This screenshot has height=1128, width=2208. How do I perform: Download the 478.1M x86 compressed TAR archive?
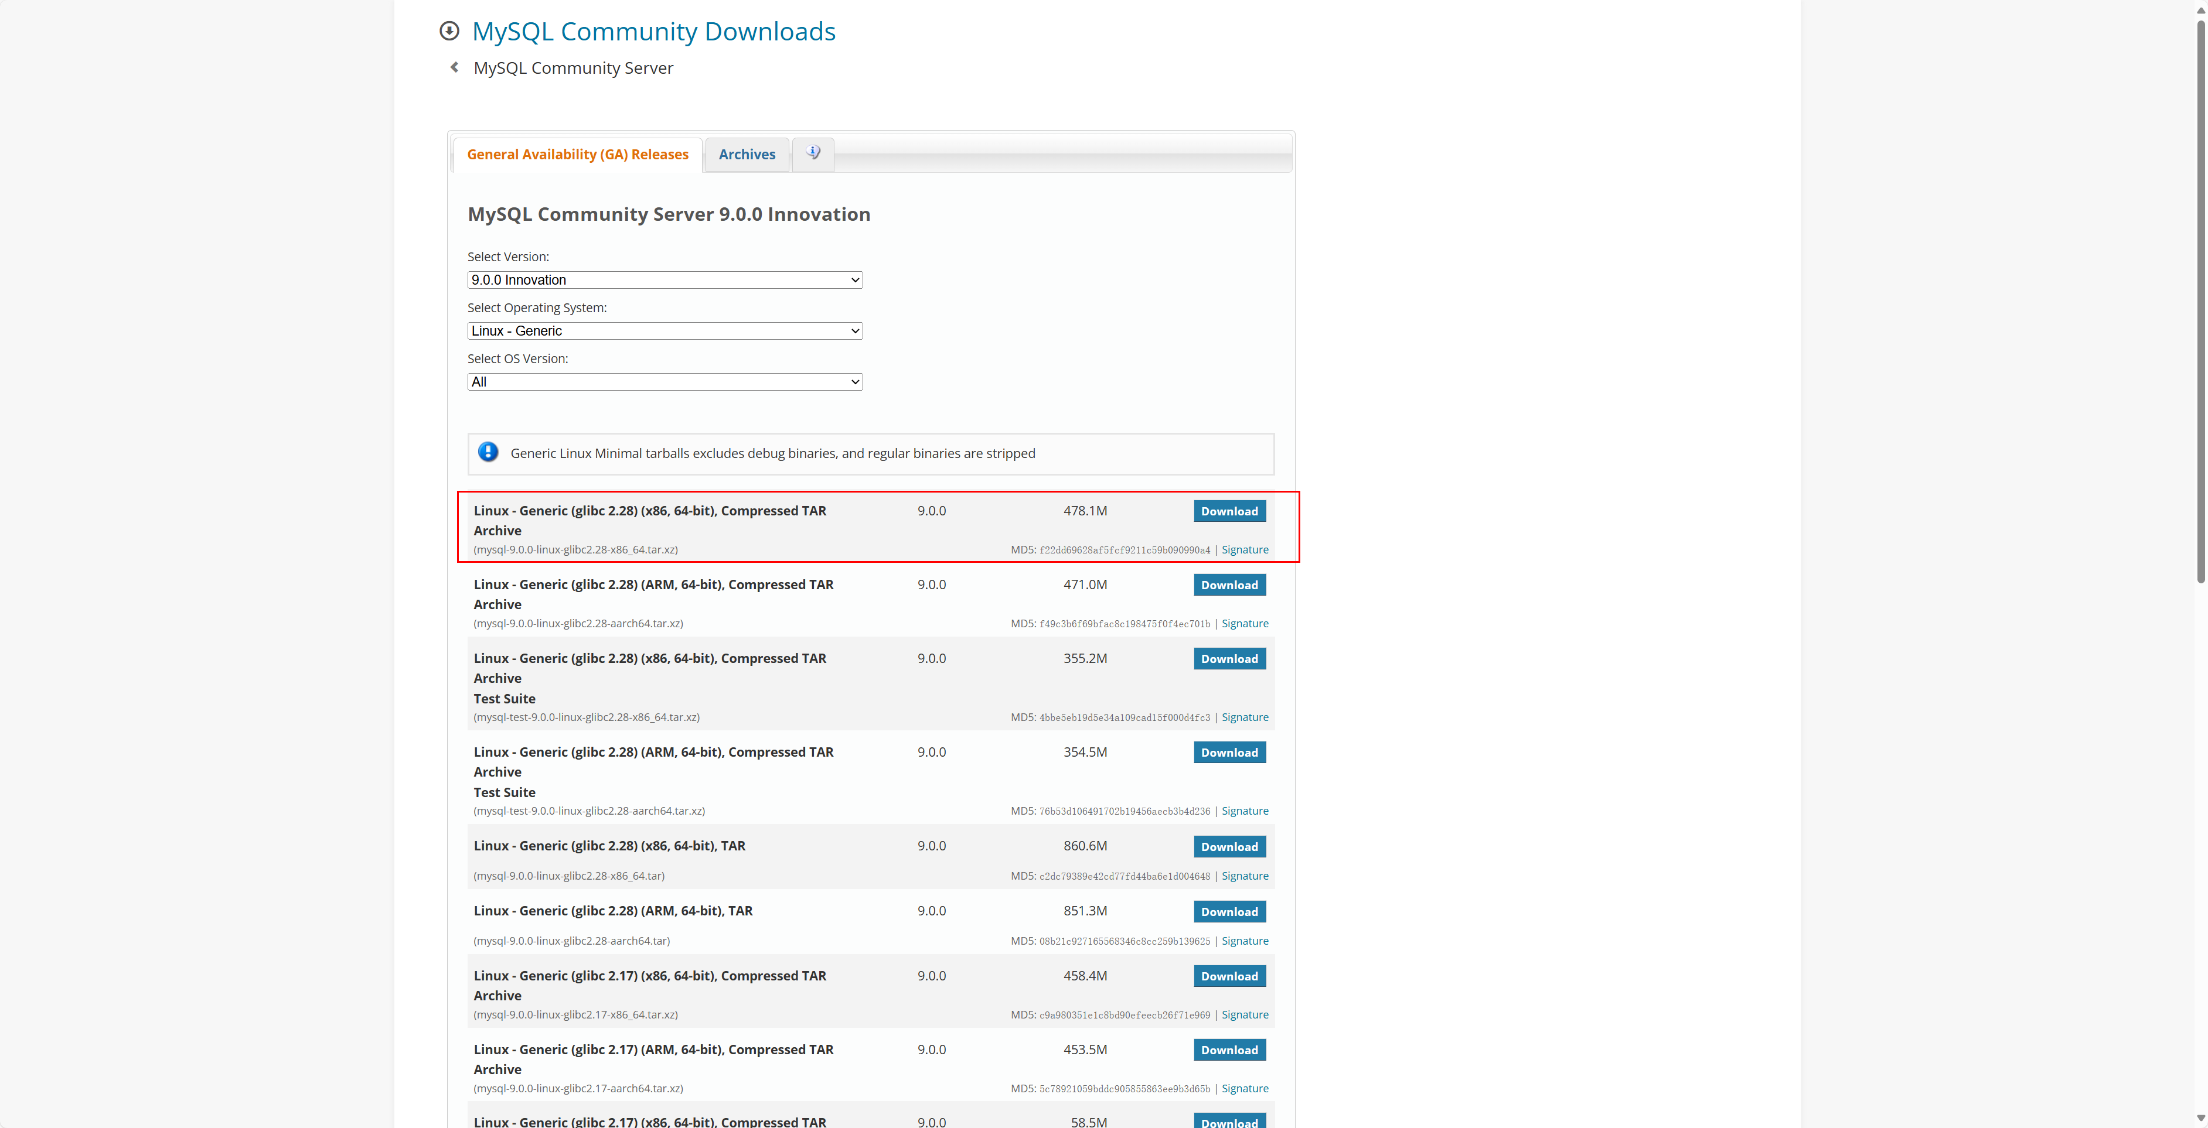[x=1228, y=511]
